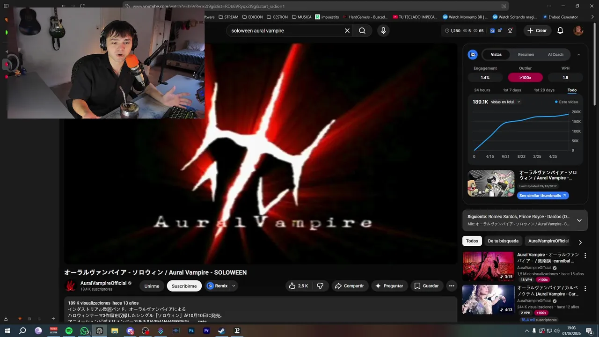Select the De tu búsqueda chip
This screenshot has width=599, height=337.
pos(503,241)
